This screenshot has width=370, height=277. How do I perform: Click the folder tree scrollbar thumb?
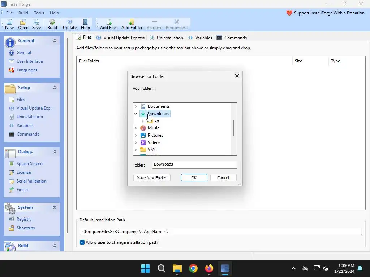(x=234, y=128)
